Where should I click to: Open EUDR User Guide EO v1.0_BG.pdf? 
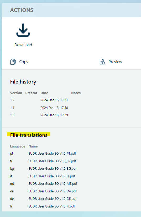[x=53, y=169]
